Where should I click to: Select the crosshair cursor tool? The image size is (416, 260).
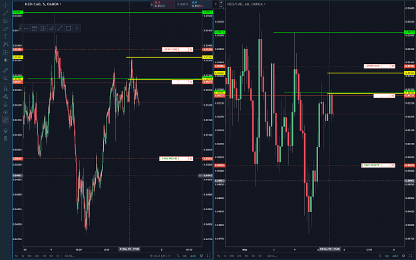click(5, 5)
